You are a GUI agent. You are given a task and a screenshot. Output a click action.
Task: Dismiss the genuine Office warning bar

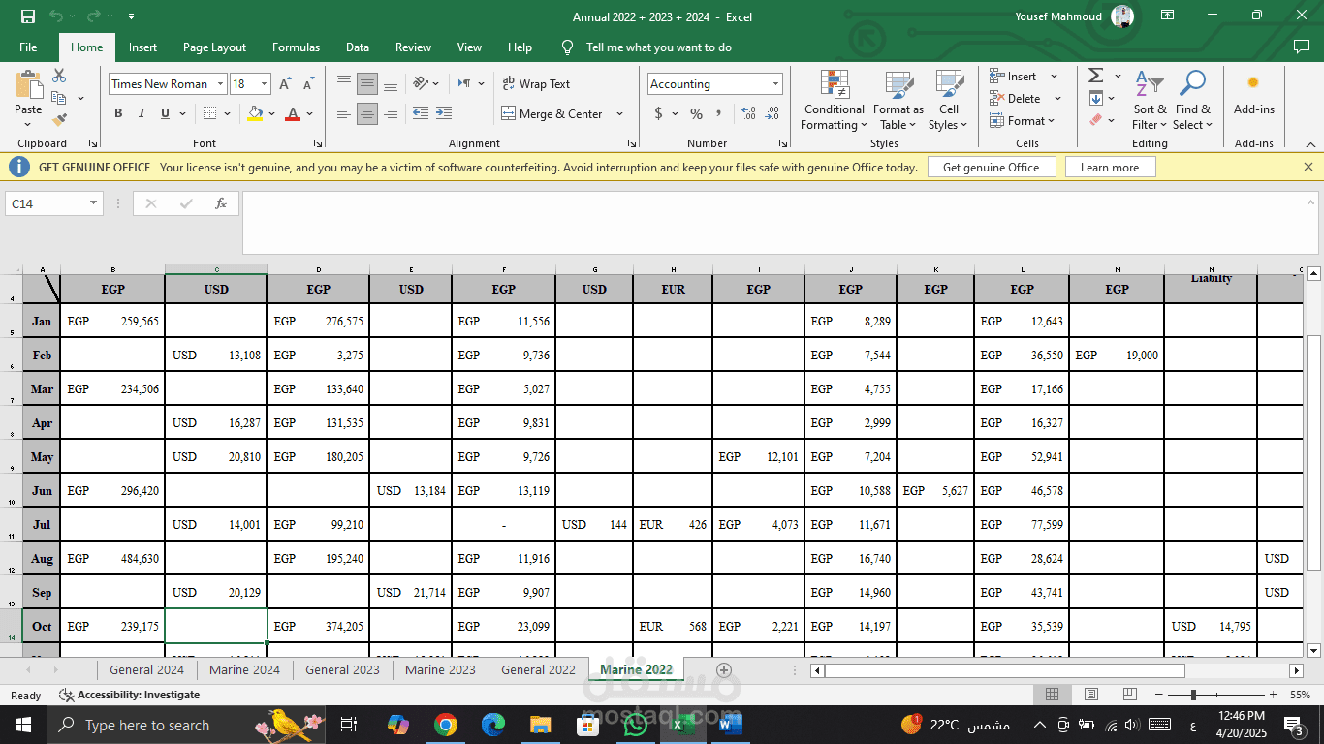coord(1308,167)
